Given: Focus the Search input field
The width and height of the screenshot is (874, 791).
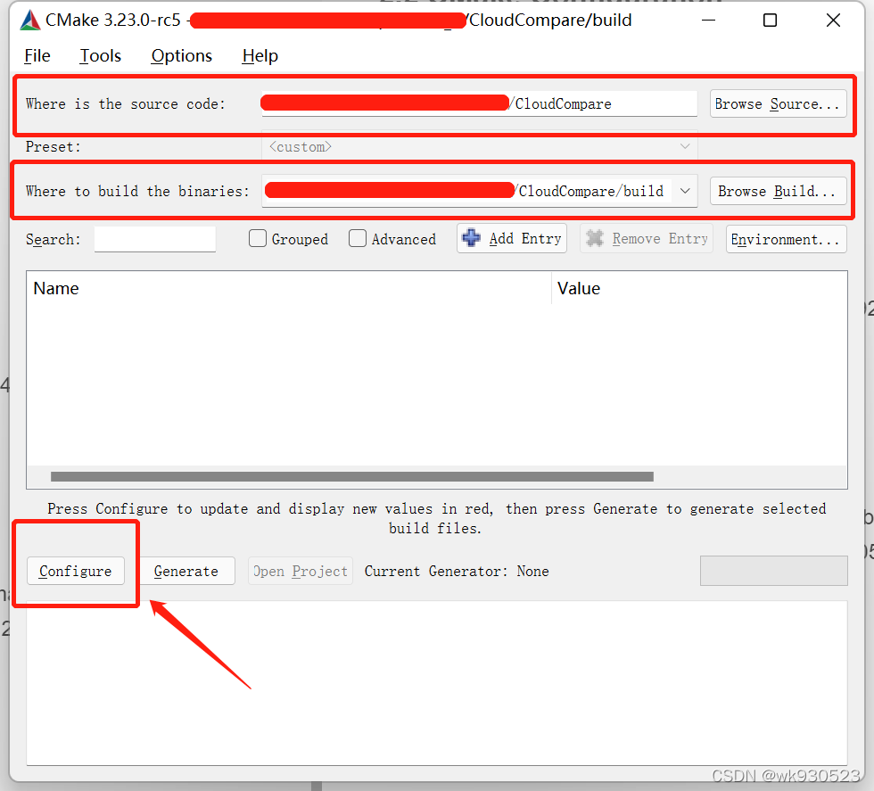Looking at the screenshot, I should (x=155, y=239).
